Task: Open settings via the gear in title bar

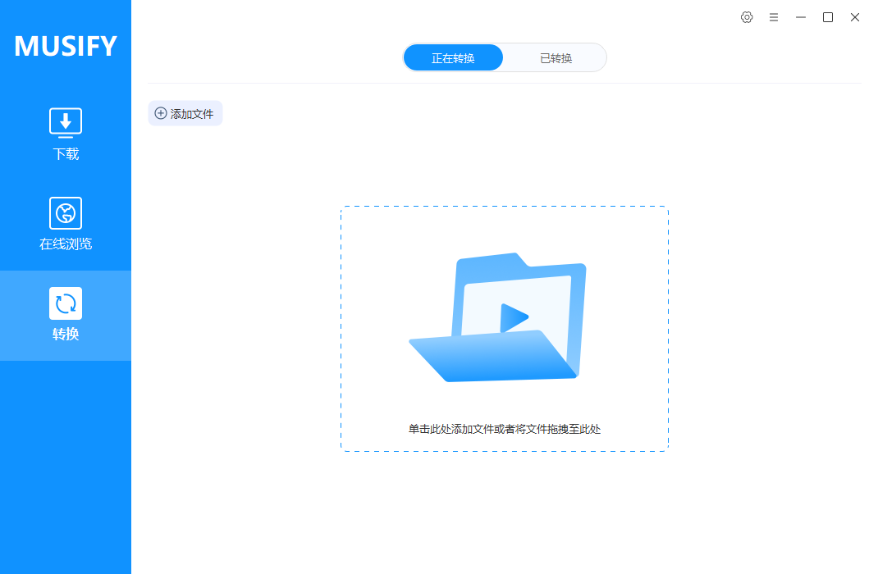Action: 747,16
